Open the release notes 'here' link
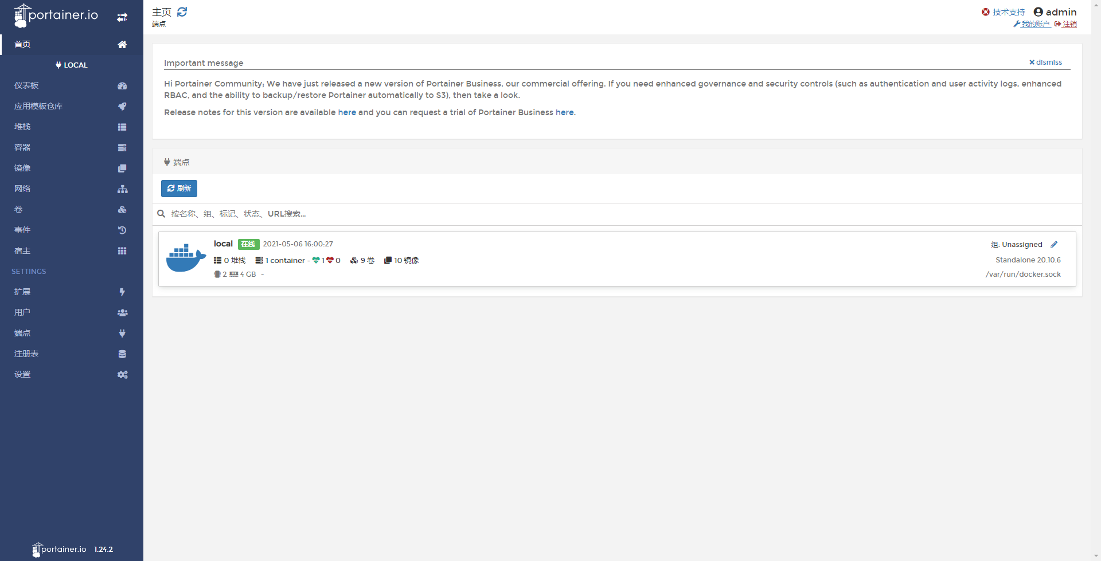This screenshot has height=561, width=1101. [347, 112]
